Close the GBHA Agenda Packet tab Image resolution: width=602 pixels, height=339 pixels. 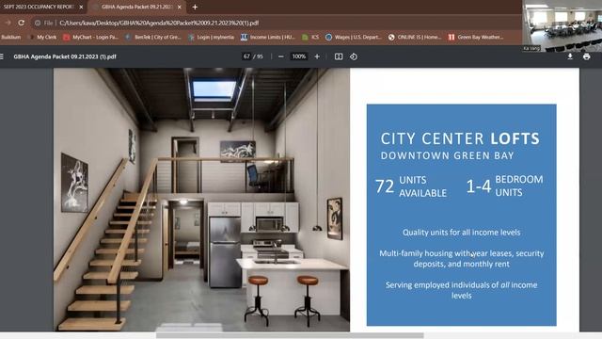[x=180, y=7]
